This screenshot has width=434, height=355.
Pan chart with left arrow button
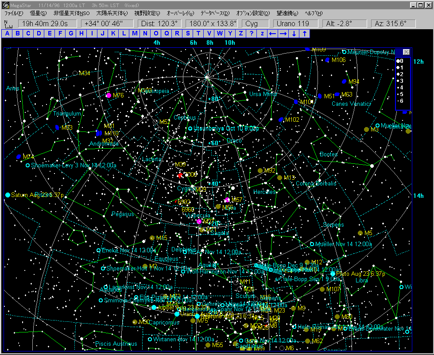272,34
